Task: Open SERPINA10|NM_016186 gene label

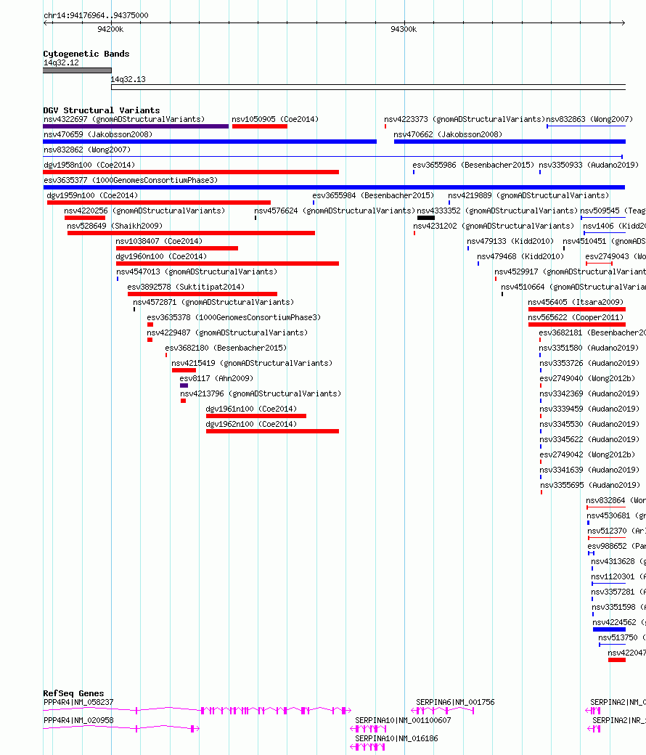Action: (396, 738)
